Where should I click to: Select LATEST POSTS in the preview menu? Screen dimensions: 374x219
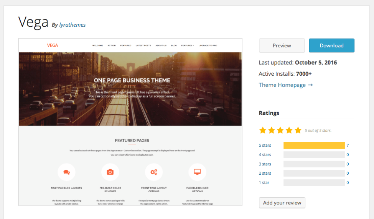tap(143, 45)
